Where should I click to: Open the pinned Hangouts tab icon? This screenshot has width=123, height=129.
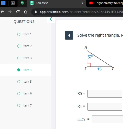tap(22, 3)
